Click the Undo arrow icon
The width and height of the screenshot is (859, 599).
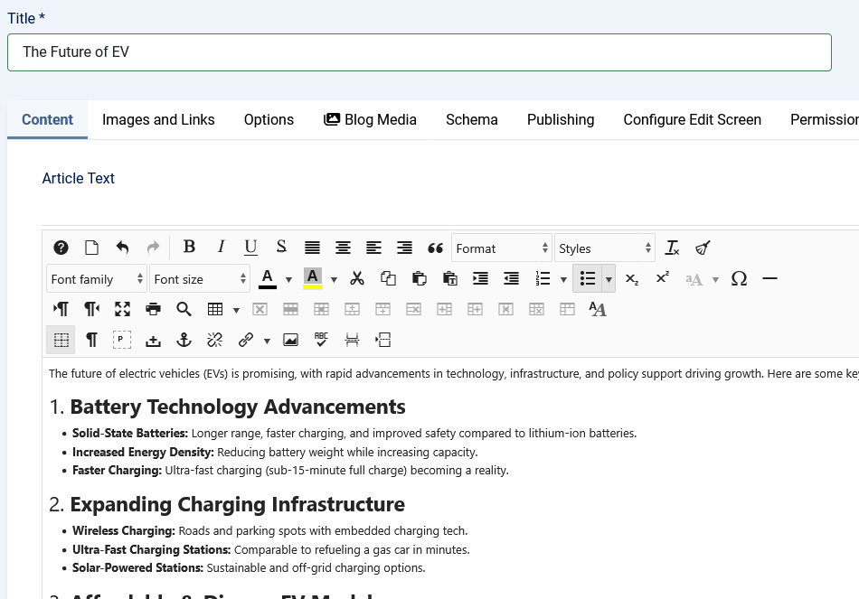click(x=122, y=248)
